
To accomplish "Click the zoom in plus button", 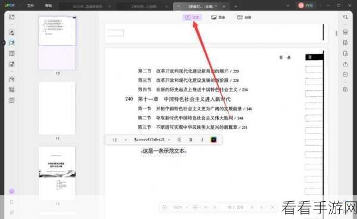I will (195, 207).
